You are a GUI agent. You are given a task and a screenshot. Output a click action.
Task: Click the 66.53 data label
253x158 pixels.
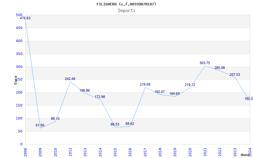click(x=115, y=125)
